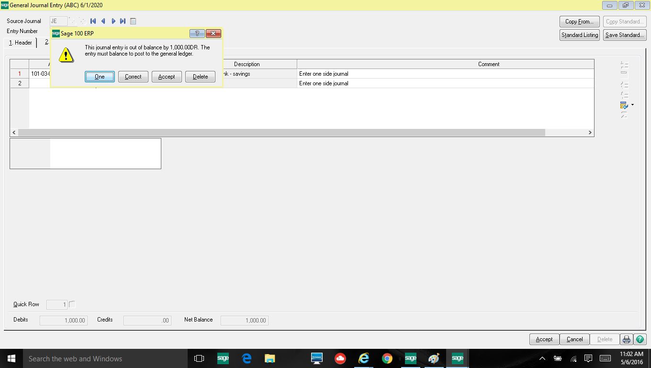This screenshot has width=651, height=368.
Task: Open Save Standard... dialog
Action: (x=624, y=35)
